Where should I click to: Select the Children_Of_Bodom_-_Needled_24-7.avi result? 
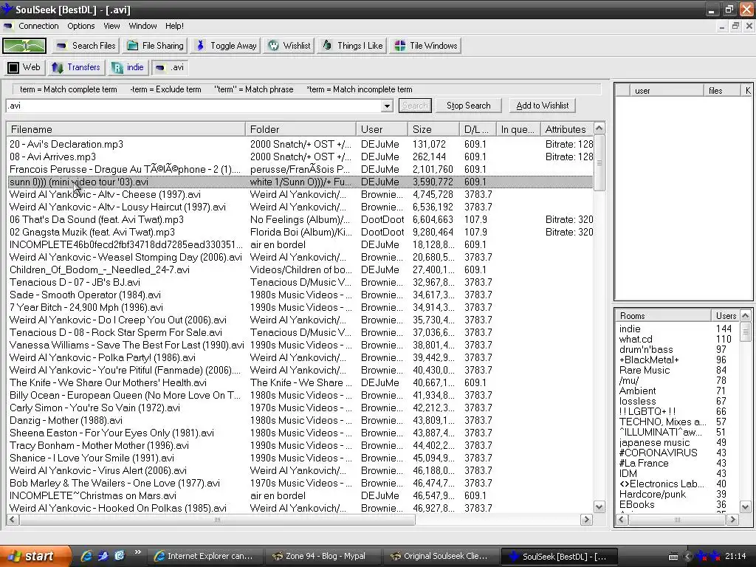(x=300, y=269)
